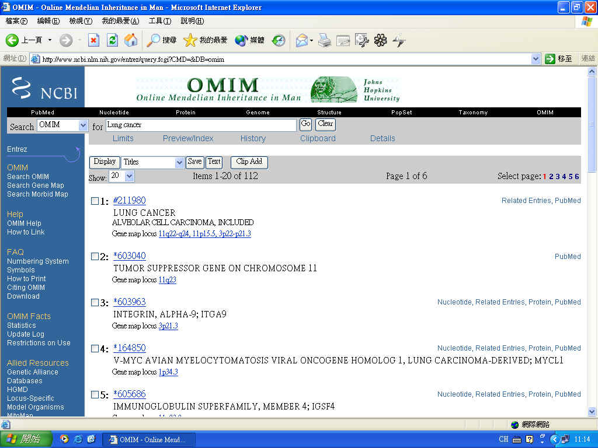Open the History link under search bar

pyautogui.click(x=253, y=139)
